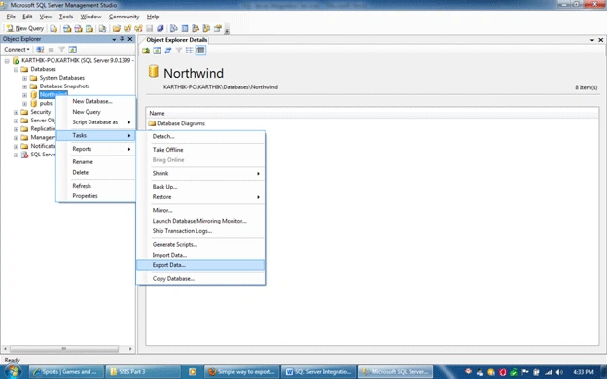This screenshot has height=379, width=607.
Task: Open the Shrink submenu
Action: coord(200,173)
